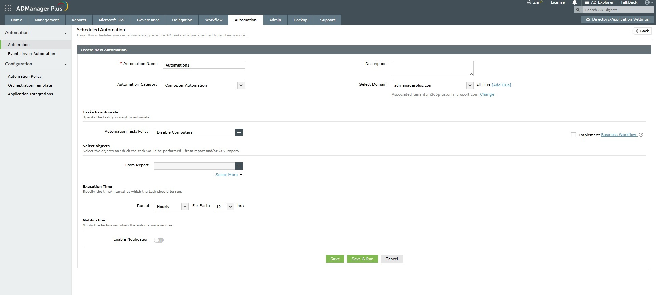Switch to the Management tab
Viewport: 656px width, 295px height.
click(47, 20)
